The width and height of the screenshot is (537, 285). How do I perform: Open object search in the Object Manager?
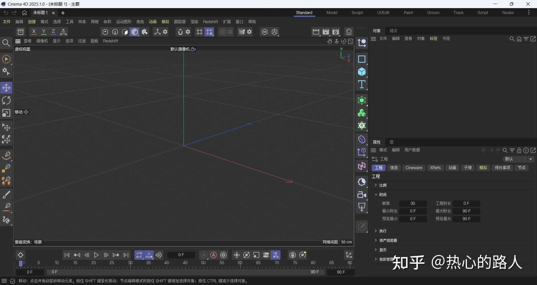(x=512, y=39)
